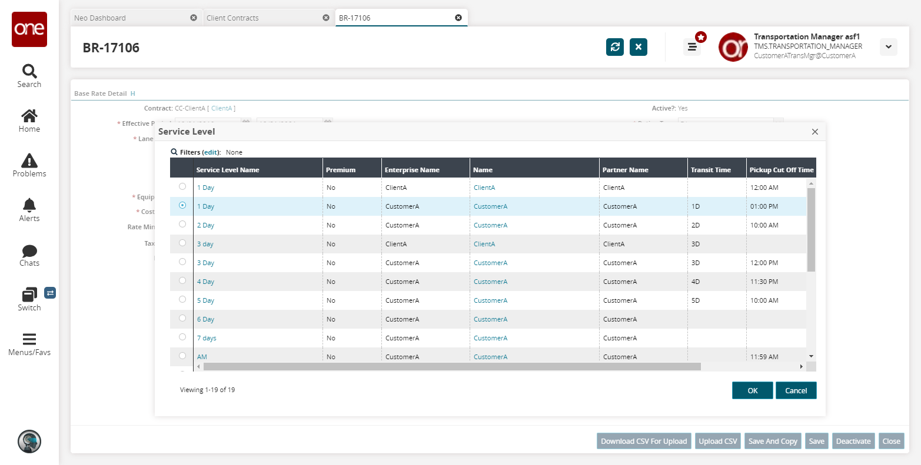Screen dimensions: 921x465
Task: Select the 5 Day radio button
Action: [x=182, y=299]
